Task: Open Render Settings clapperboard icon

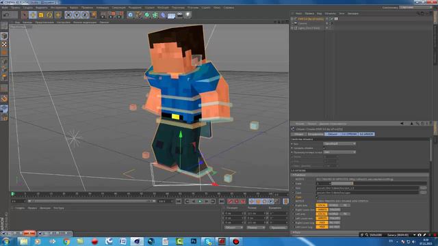Action: coord(120,15)
